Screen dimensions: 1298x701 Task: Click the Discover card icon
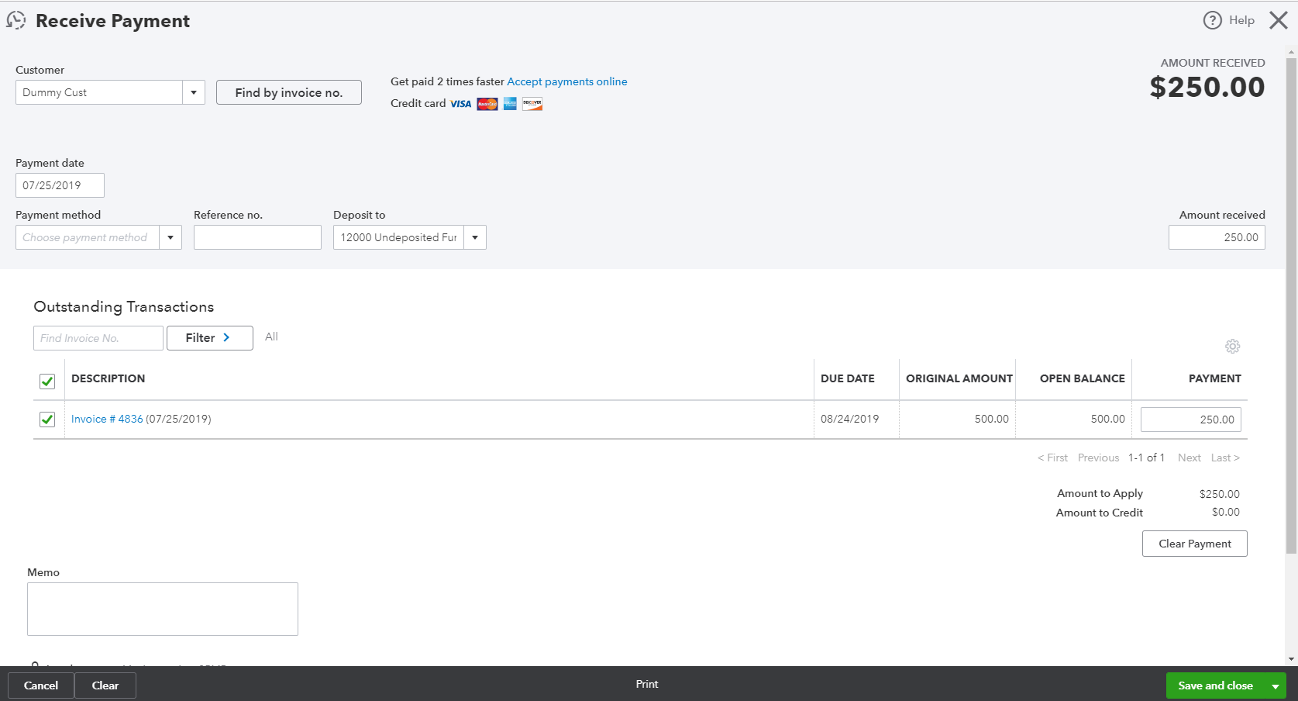(532, 103)
